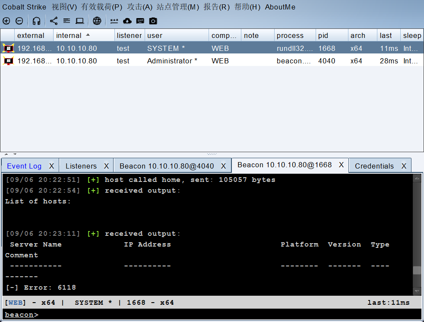Sort by the last column header
Screen dimensions: 424x322
[x=389, y=35]
